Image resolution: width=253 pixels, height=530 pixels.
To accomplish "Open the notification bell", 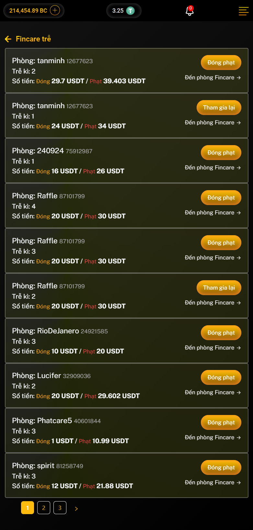I will coord(190,11).
